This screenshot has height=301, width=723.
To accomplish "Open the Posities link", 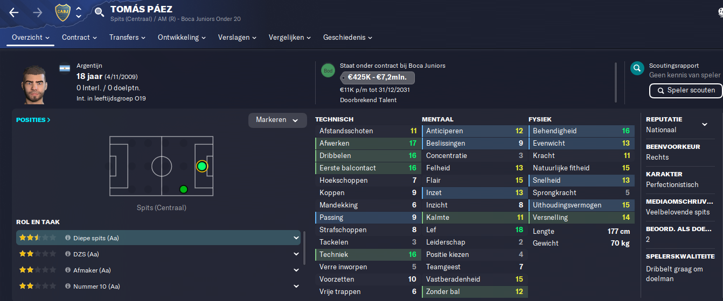I will click(33, 120).
